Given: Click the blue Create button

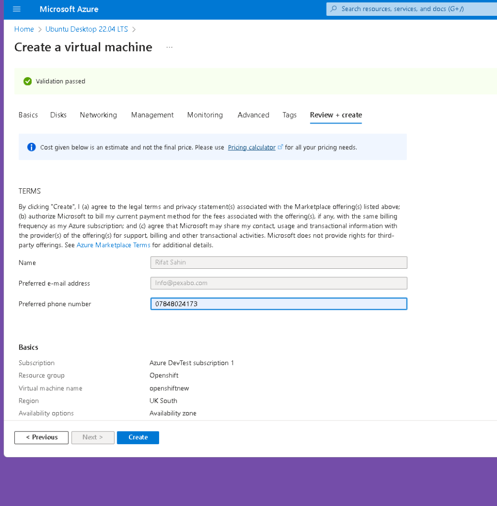Looking at the screenshot, I should (x=138, y=437).
